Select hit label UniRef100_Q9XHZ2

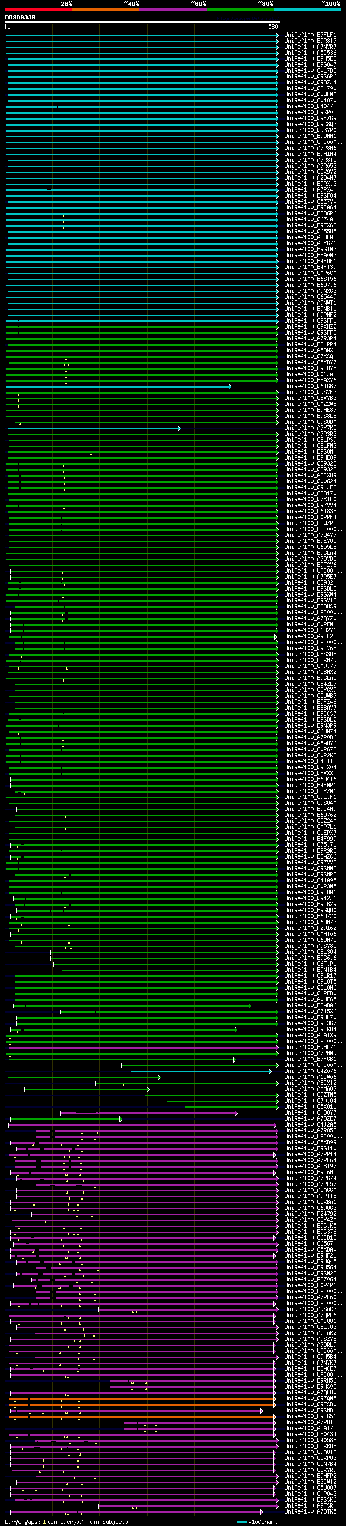[310, 326]
